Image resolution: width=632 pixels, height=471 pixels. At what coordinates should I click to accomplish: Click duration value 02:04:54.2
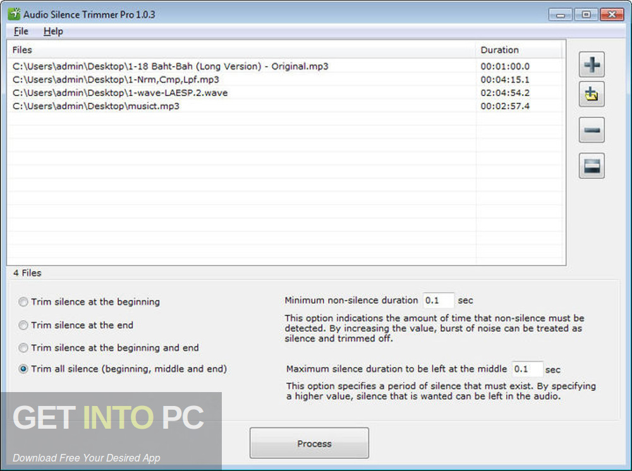click(505, 93)
